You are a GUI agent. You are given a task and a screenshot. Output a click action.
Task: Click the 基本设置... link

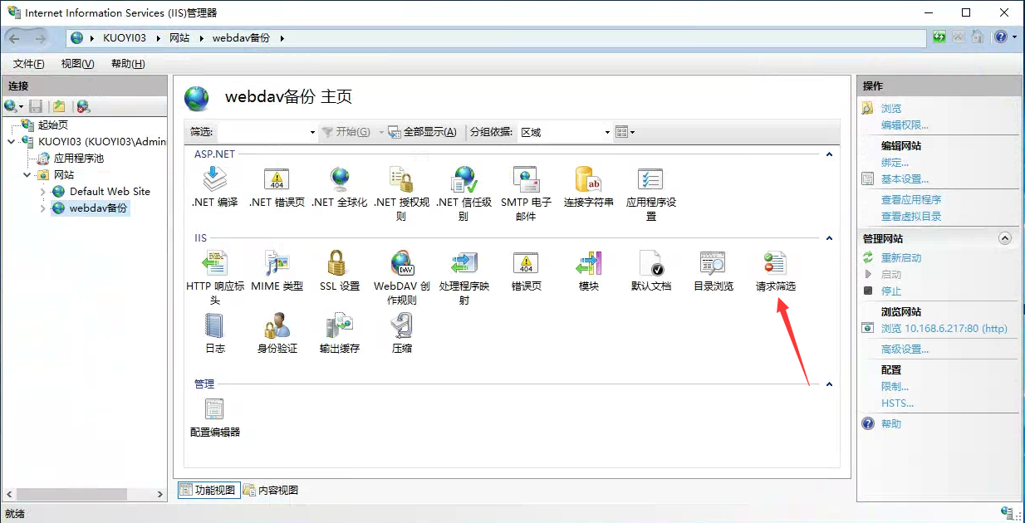[905, 179]
